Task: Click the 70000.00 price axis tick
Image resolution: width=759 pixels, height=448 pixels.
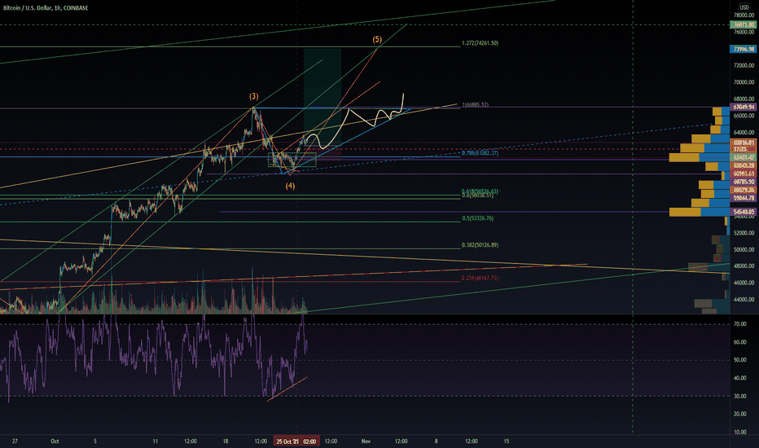Action: tap(744, 82)
